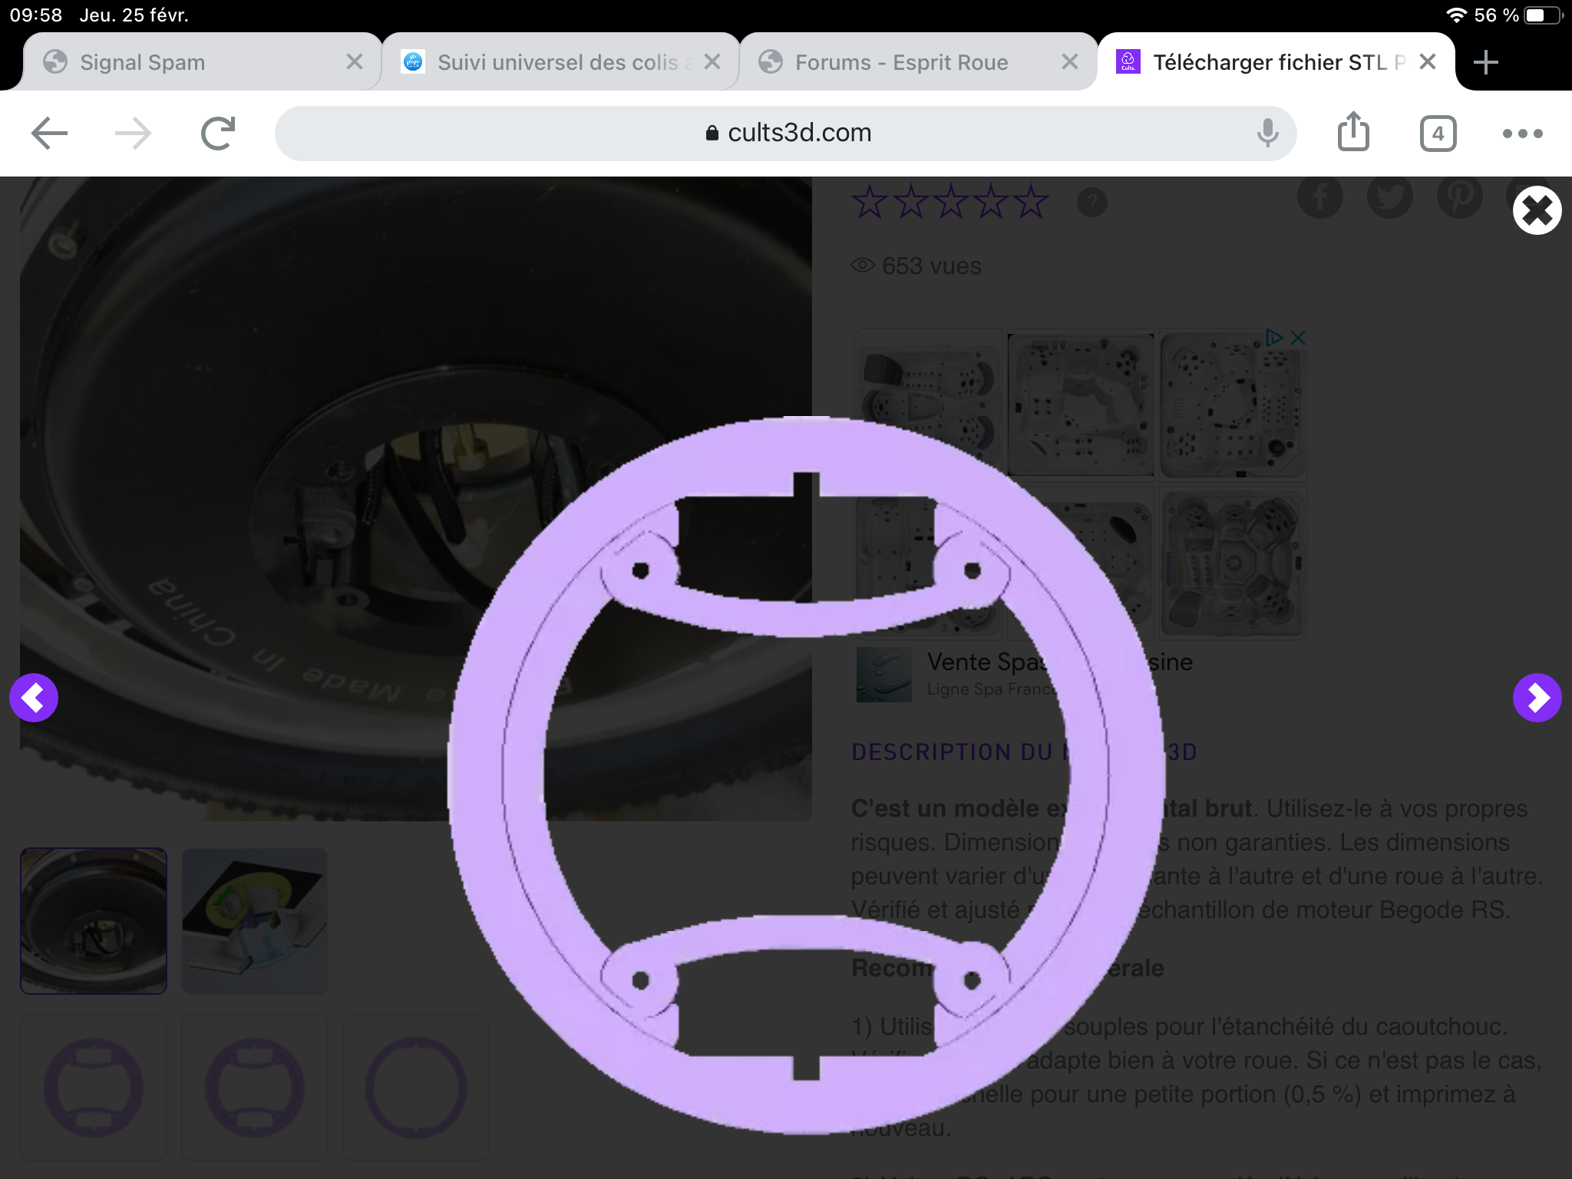Click the Wi-Fi status icon

tap(1455, 15)
